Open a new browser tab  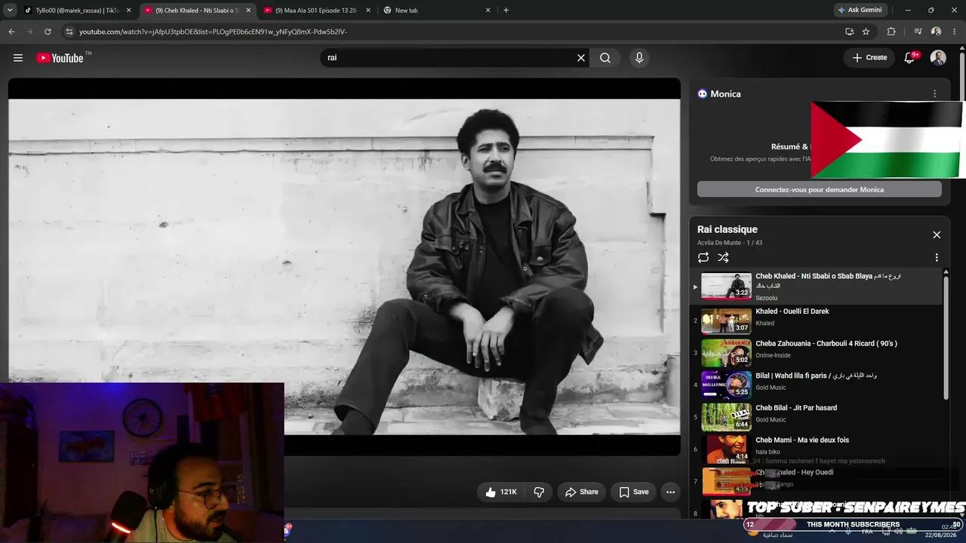point(506,11)
